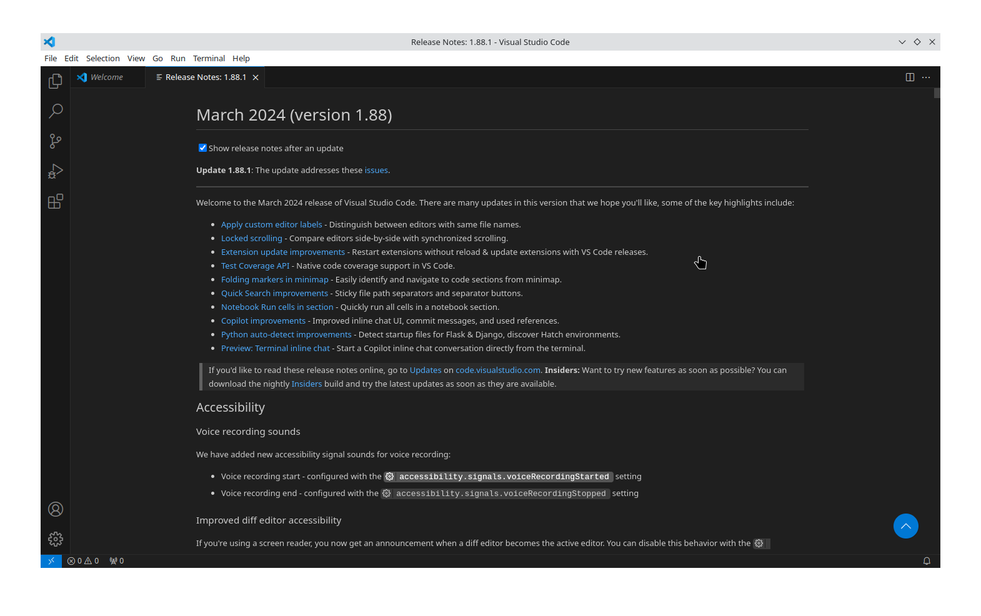Click the scroll to top round button
981x616 pixels.
[905, 526]
